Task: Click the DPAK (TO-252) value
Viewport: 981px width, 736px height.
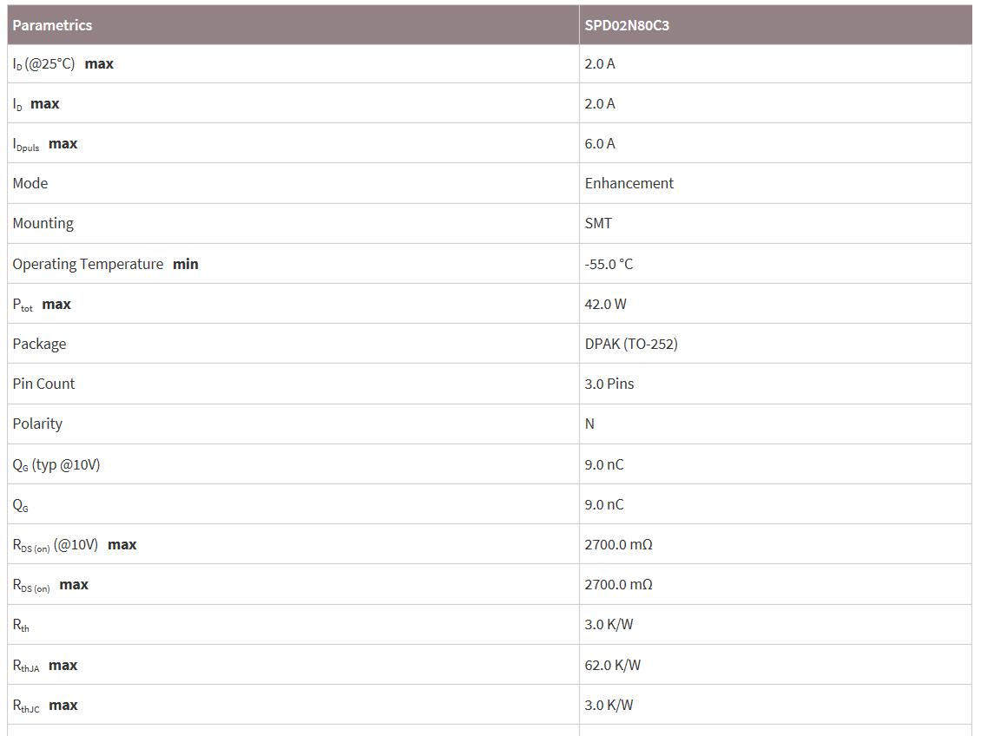Action: pyautogui.click(x=631, y=344)
